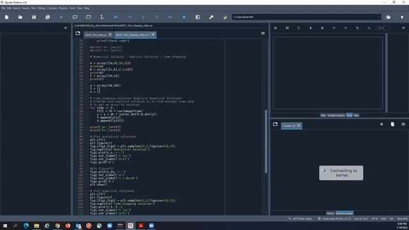Go to the parent directory
Screen dimensions: 409x230
tap(402, 17)
